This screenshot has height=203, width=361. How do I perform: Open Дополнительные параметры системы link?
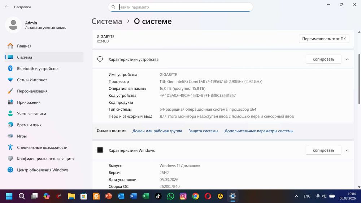259,131
